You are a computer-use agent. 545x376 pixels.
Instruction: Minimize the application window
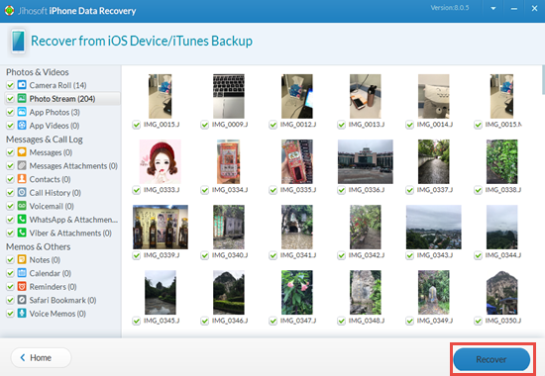coord(514,8)
